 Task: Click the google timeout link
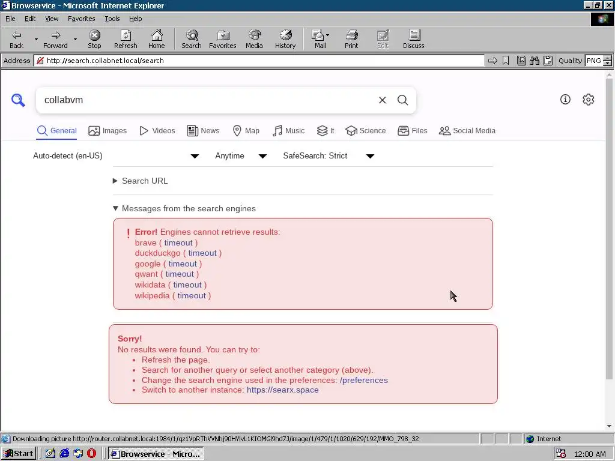click(183, 264)
